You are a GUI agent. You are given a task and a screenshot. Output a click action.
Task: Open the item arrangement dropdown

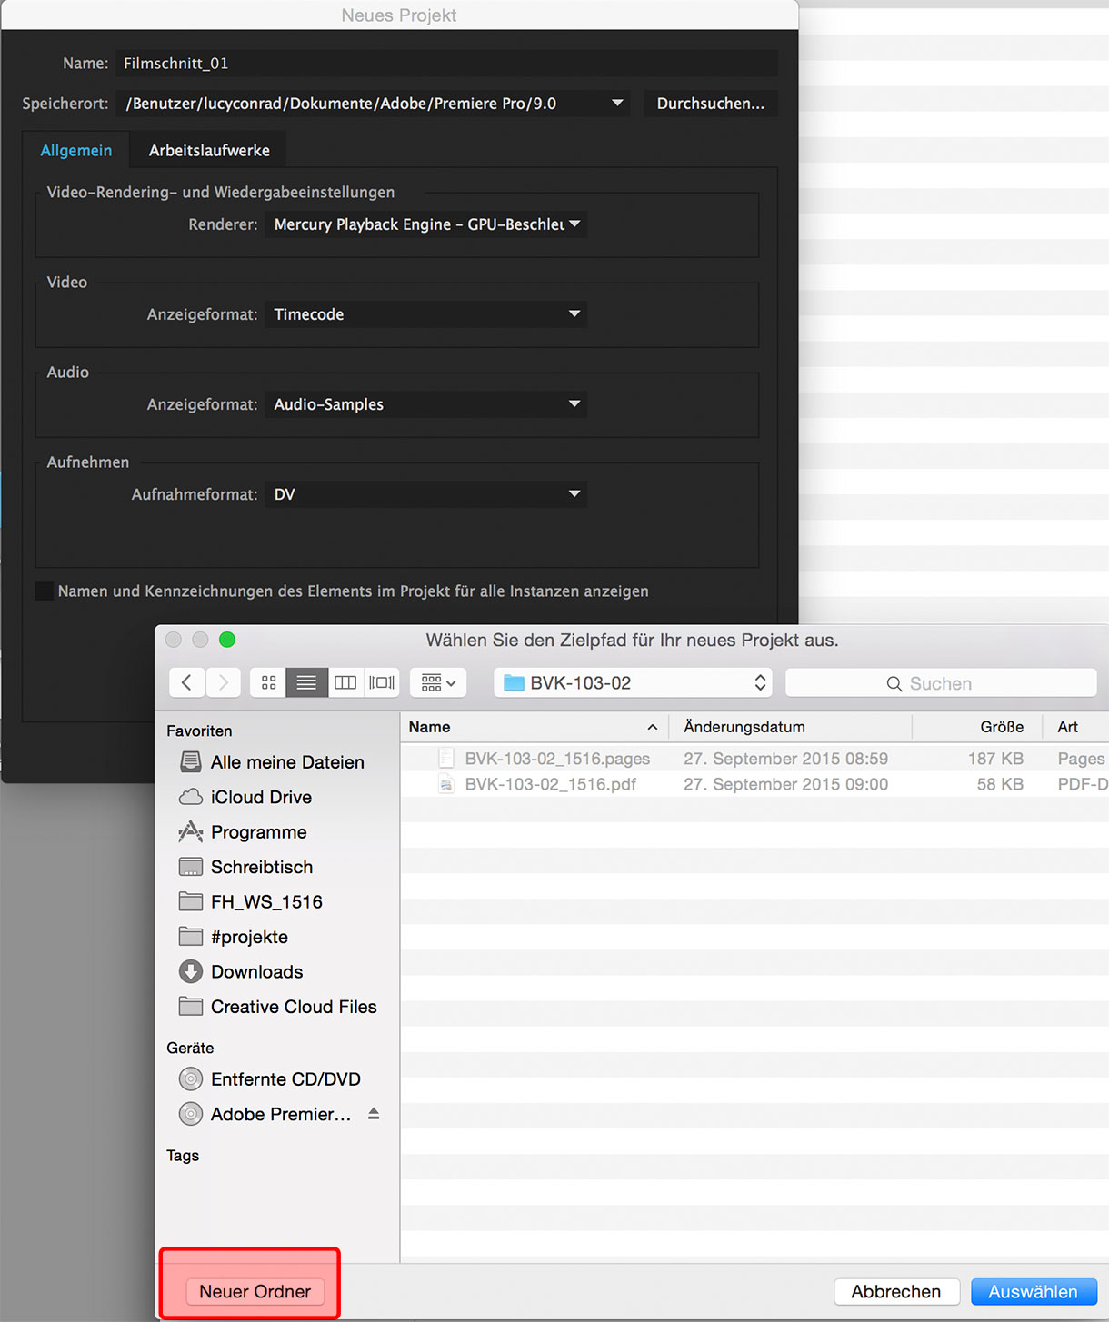[438, 682]
